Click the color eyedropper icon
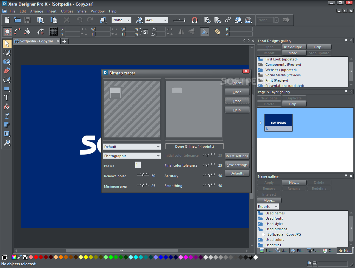Image resolution: width=355 pixels, height=268 pixels. (20, 257)
